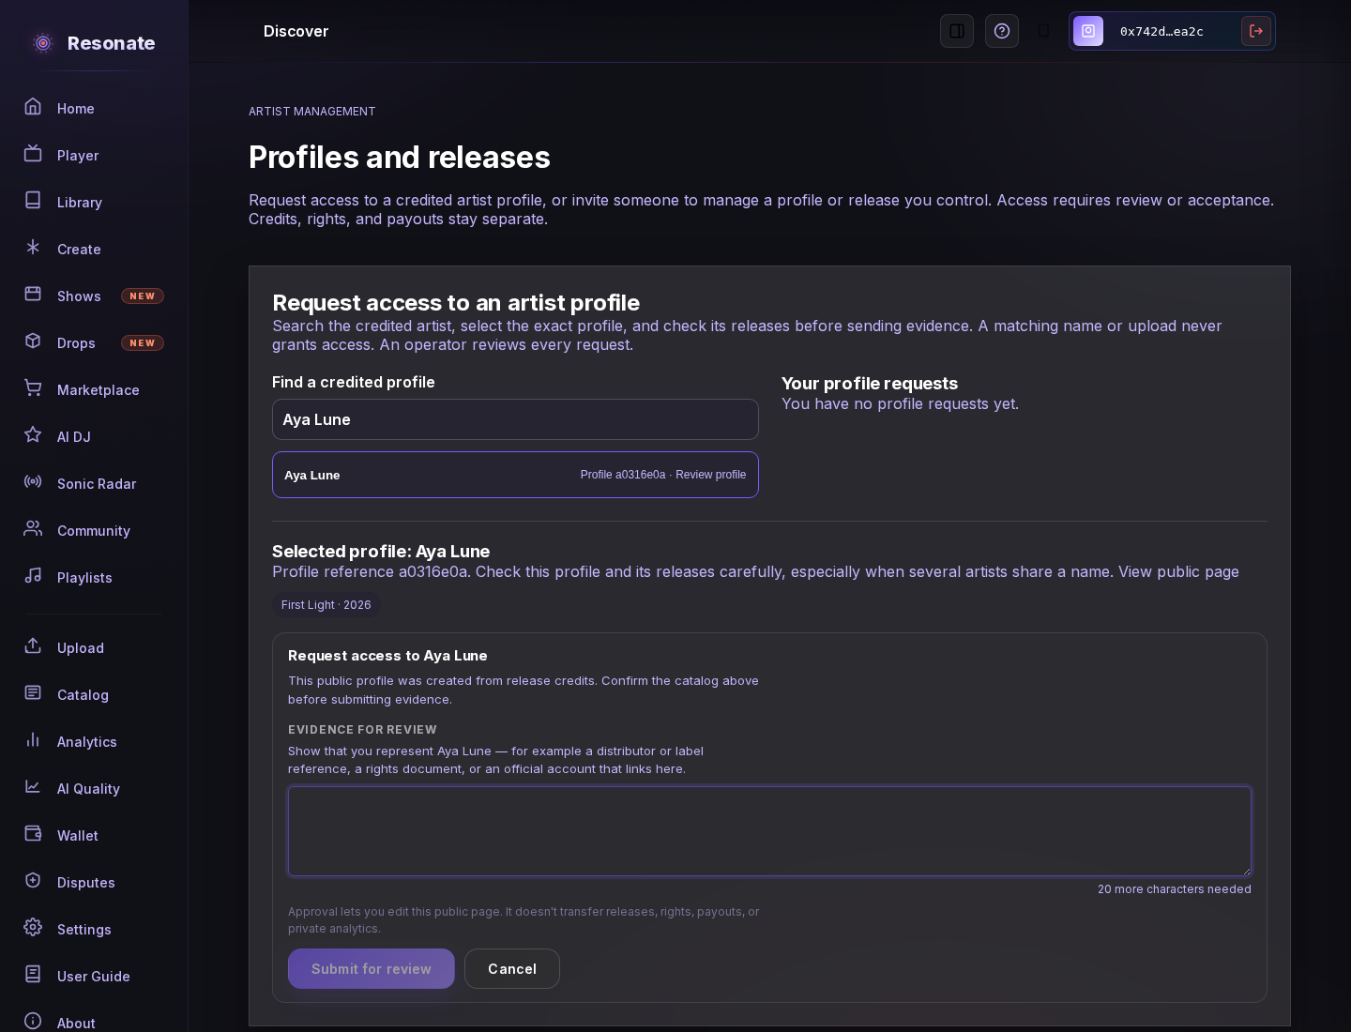
Task: Open the Shows menu item
Action: pyautogui.click(x=94, y=296)
